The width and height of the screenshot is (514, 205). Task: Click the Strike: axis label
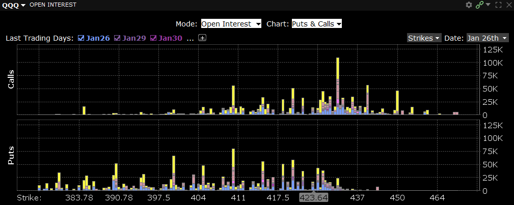(29, 198)
